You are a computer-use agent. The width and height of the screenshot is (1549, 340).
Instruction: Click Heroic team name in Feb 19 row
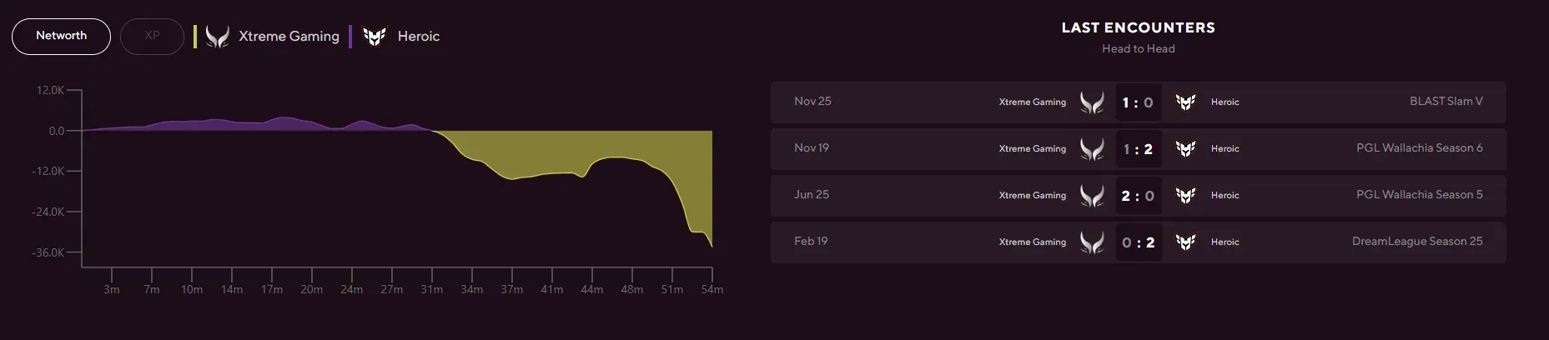pyautogui.click(x=1225, y=242)
